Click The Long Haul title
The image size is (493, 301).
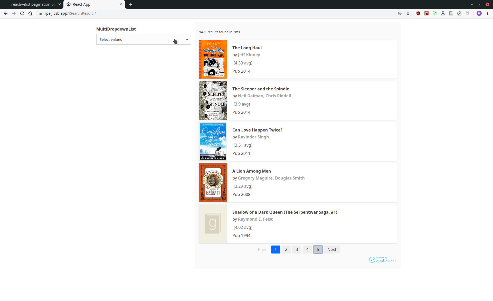(247, 48)
